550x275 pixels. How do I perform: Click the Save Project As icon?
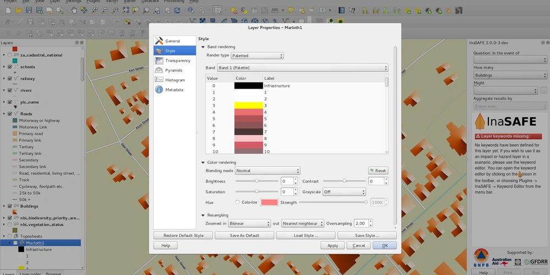(39, 10)
